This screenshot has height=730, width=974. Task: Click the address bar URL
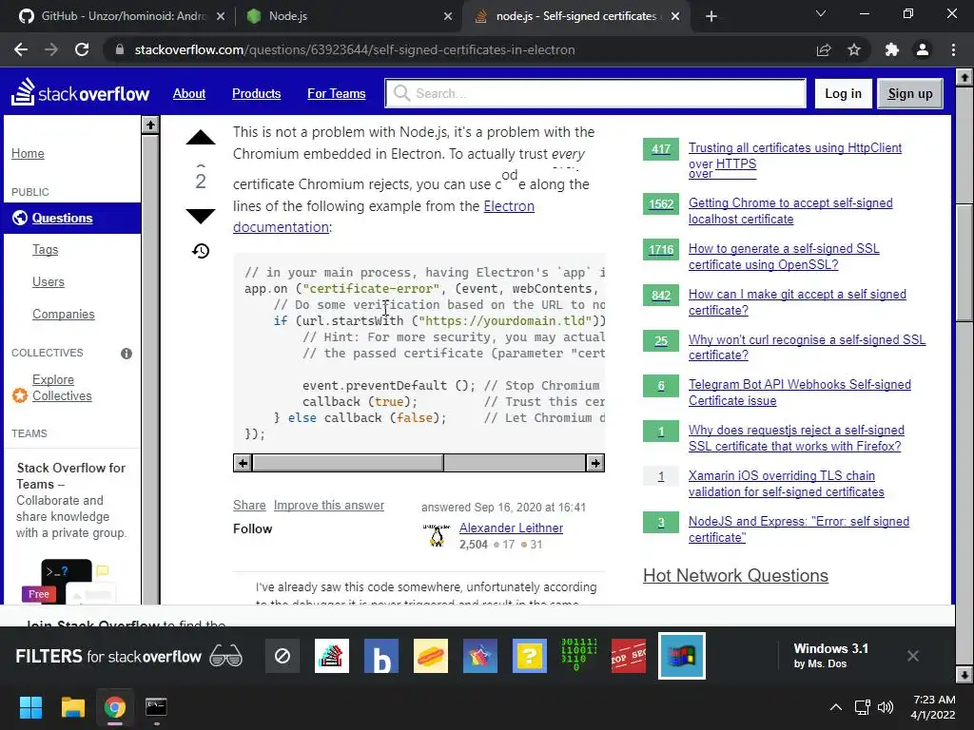click(x=355, y=49)
